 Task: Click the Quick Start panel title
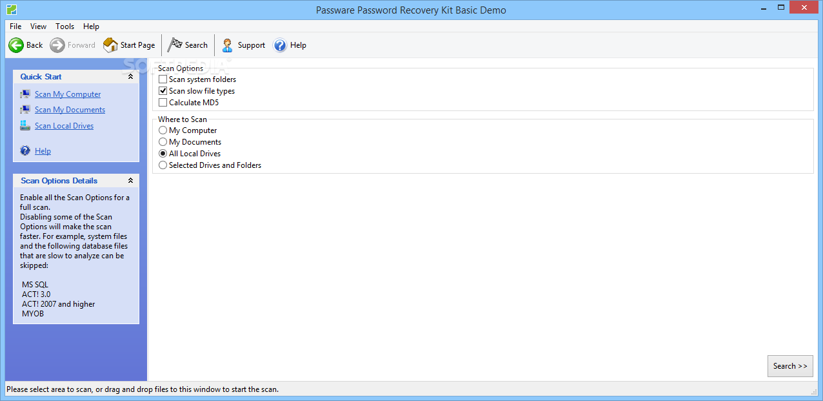(41, 76)
